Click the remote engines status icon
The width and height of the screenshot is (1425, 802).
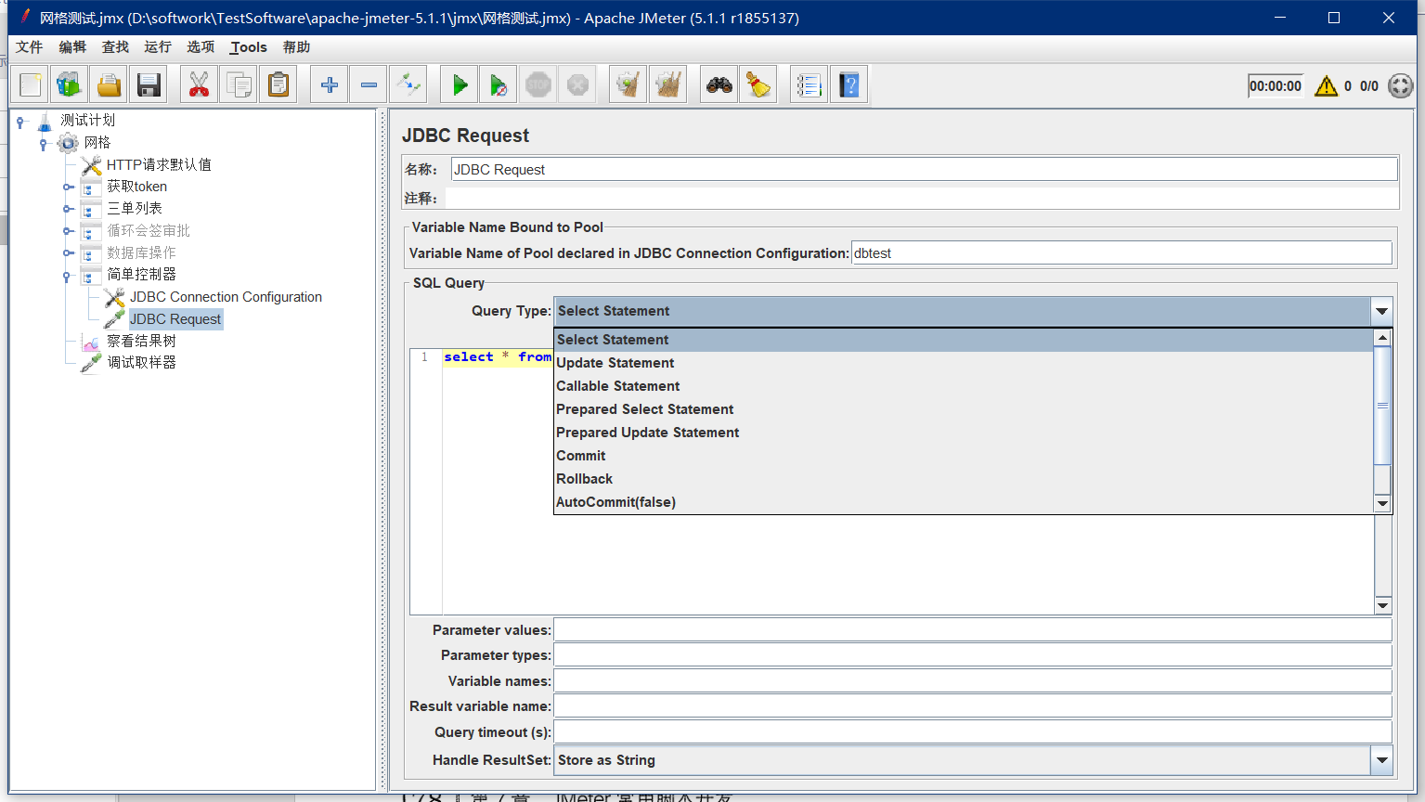tap(1400, 86)
